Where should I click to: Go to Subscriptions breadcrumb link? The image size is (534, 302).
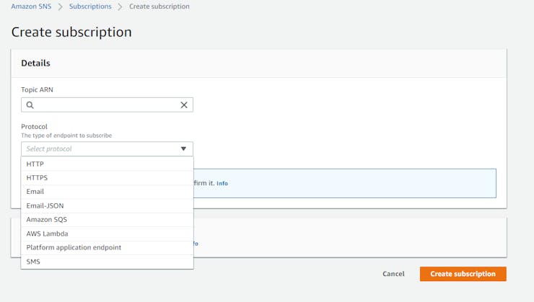[90, 6]
